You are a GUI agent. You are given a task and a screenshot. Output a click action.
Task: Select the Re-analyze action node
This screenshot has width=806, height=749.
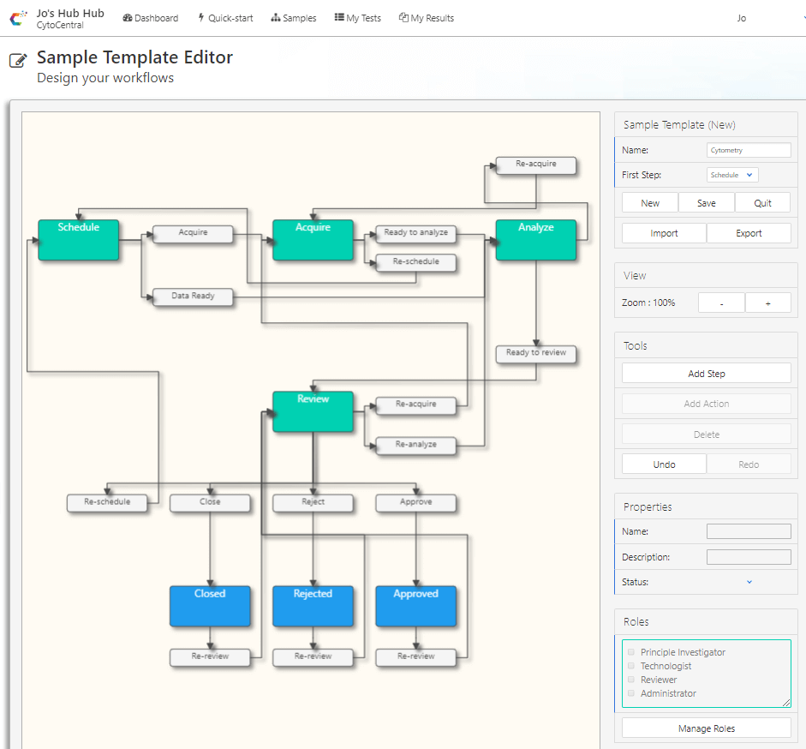(416, 446)
